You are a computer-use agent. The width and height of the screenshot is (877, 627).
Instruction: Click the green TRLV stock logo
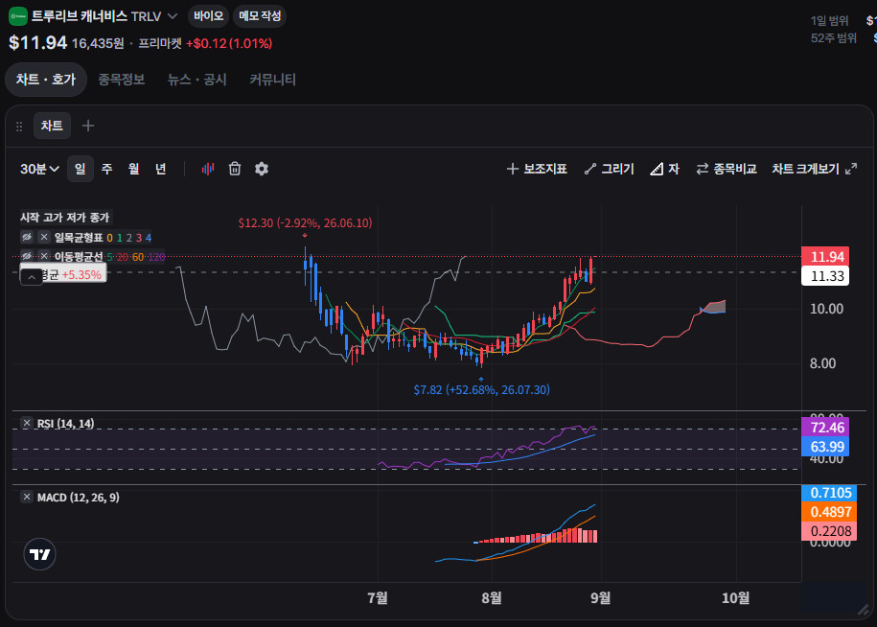click(x=18, y=16)
